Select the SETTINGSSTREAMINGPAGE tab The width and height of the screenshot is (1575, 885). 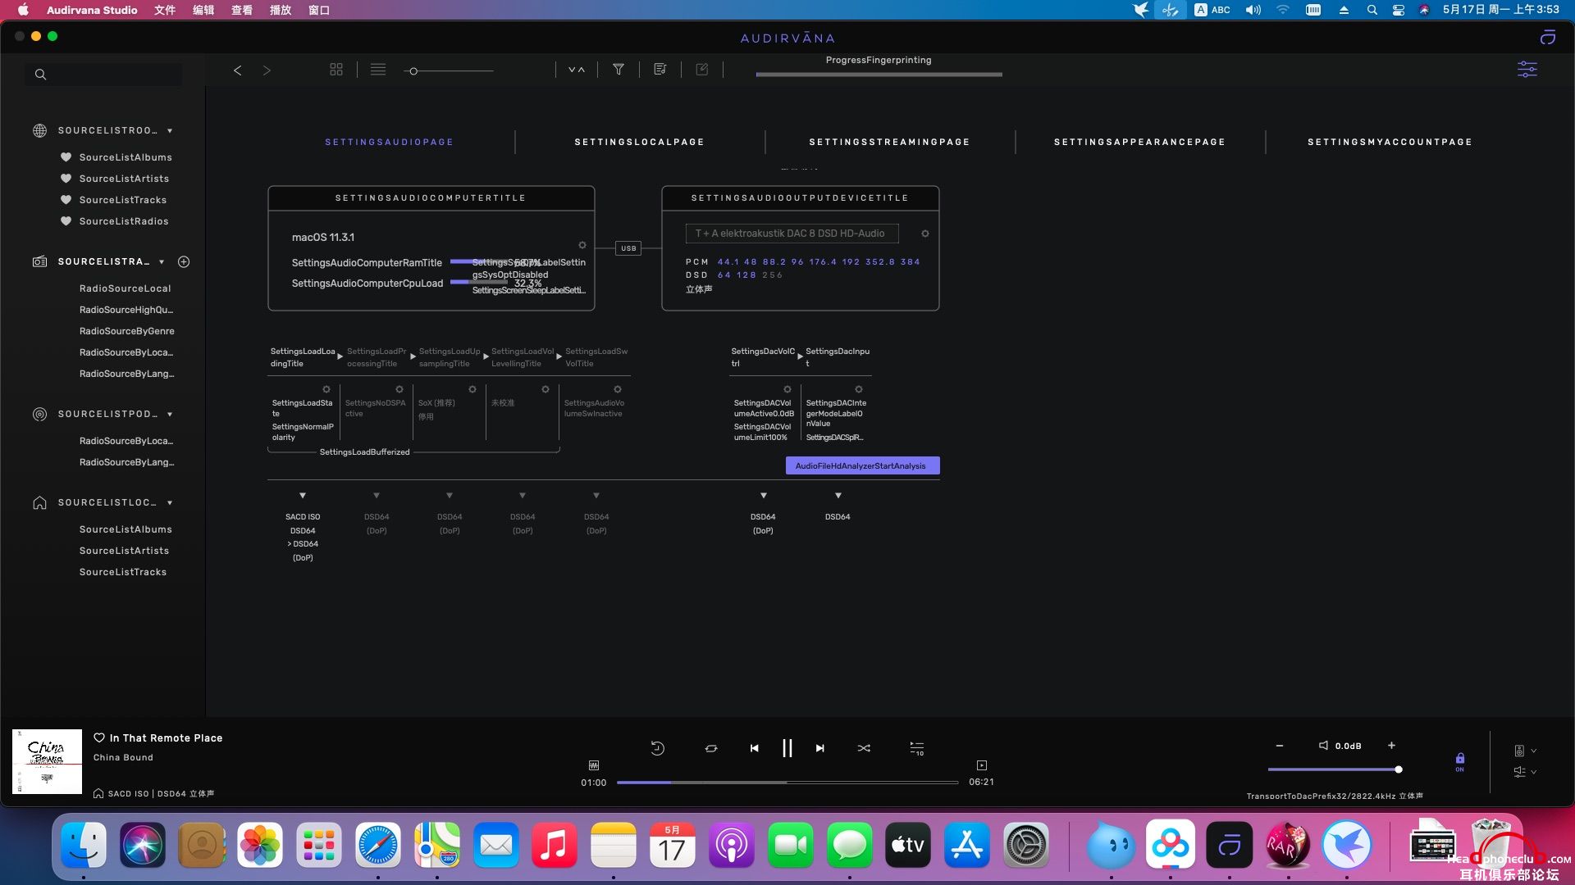tap(889, 143)
